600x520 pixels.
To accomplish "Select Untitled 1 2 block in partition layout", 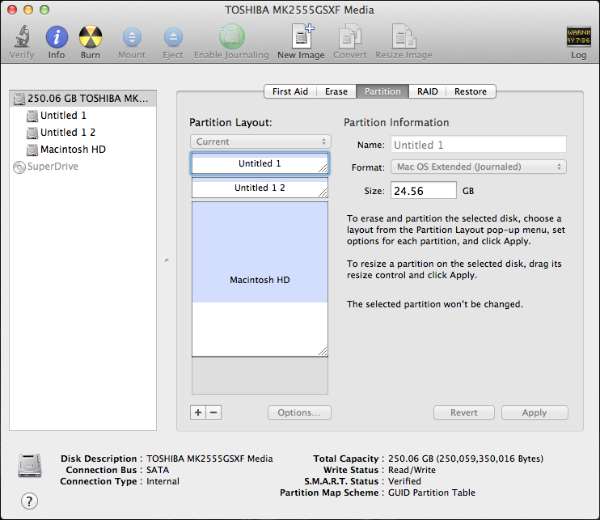I will 260,188.
